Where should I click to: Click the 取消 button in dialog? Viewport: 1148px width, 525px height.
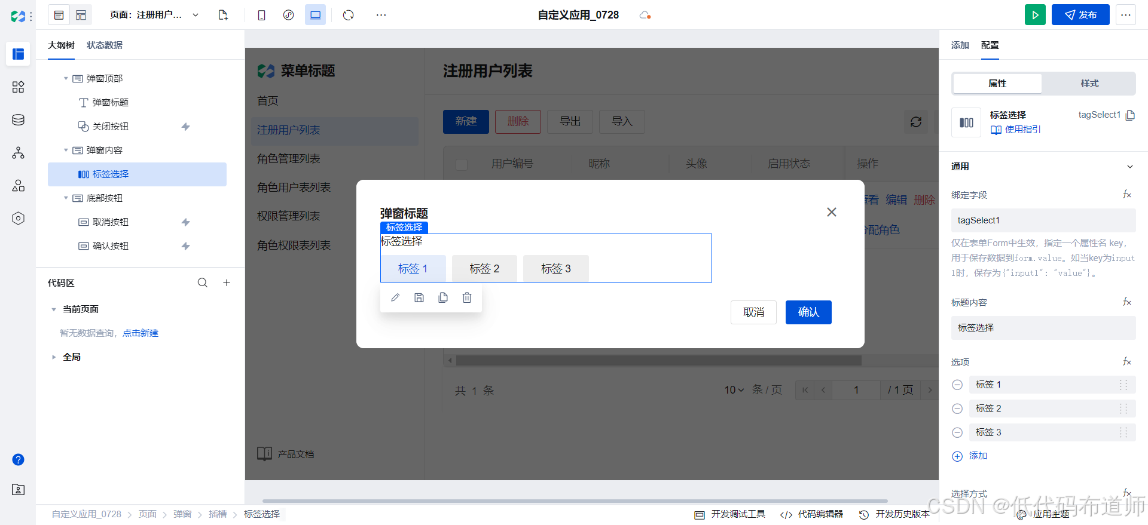coord(753,312)
